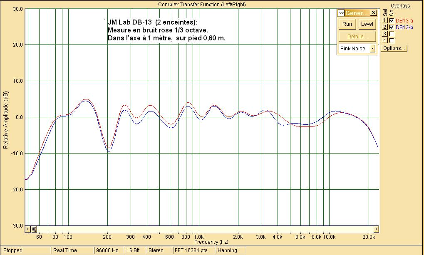Toggle off the DB13-b overlay

click(x=391, y=27)
